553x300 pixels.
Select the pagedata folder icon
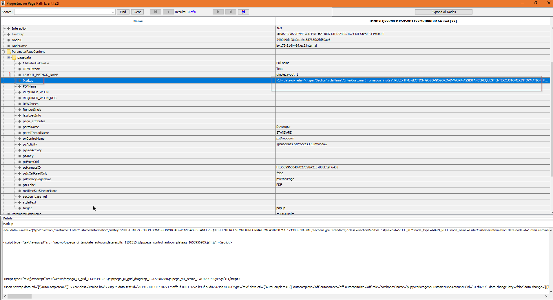(x=14, y=57)
